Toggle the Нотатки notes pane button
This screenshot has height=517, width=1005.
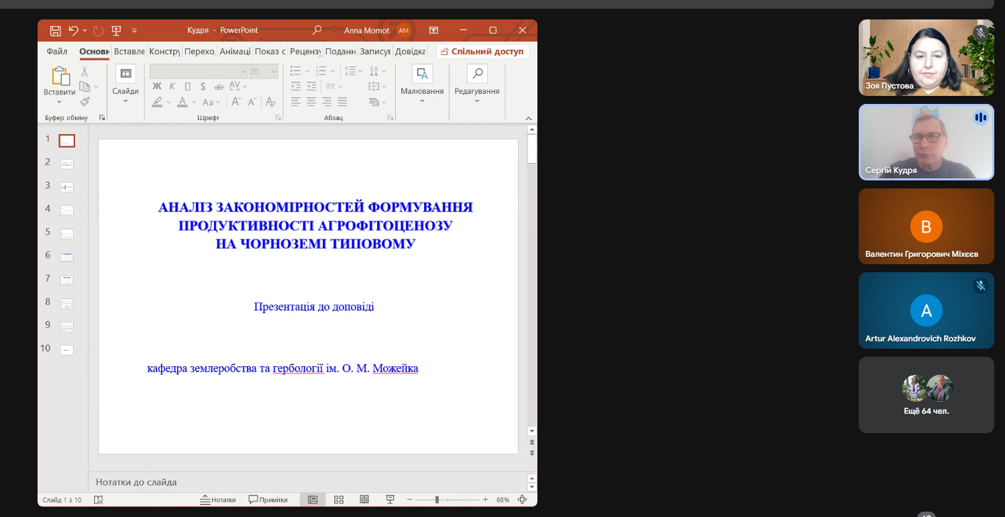click(x=219, y=500)
